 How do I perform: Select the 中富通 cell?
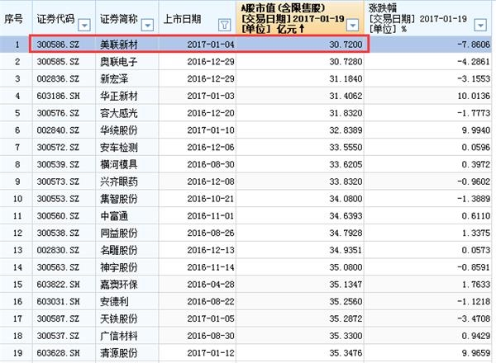[x=114, y=216]
